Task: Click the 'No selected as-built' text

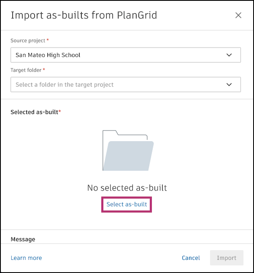Action: pos(127,188)
